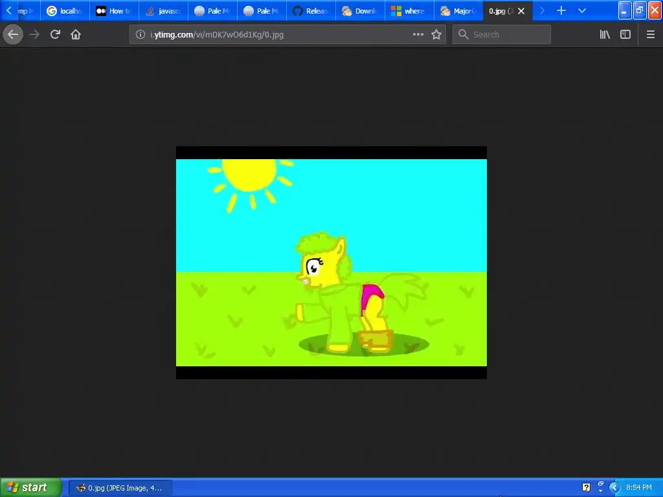Click the help question-mark tray icon
The height and width of the screenshot is (497, 663).
coord(586,487)
